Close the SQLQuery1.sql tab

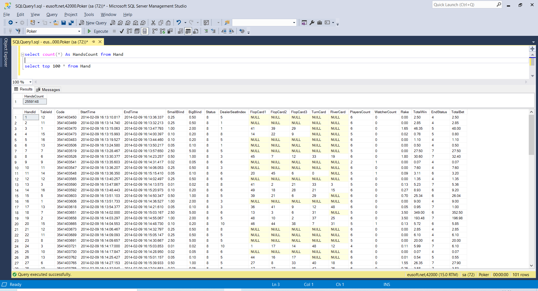pyautogui.click(x=100, y=42)
